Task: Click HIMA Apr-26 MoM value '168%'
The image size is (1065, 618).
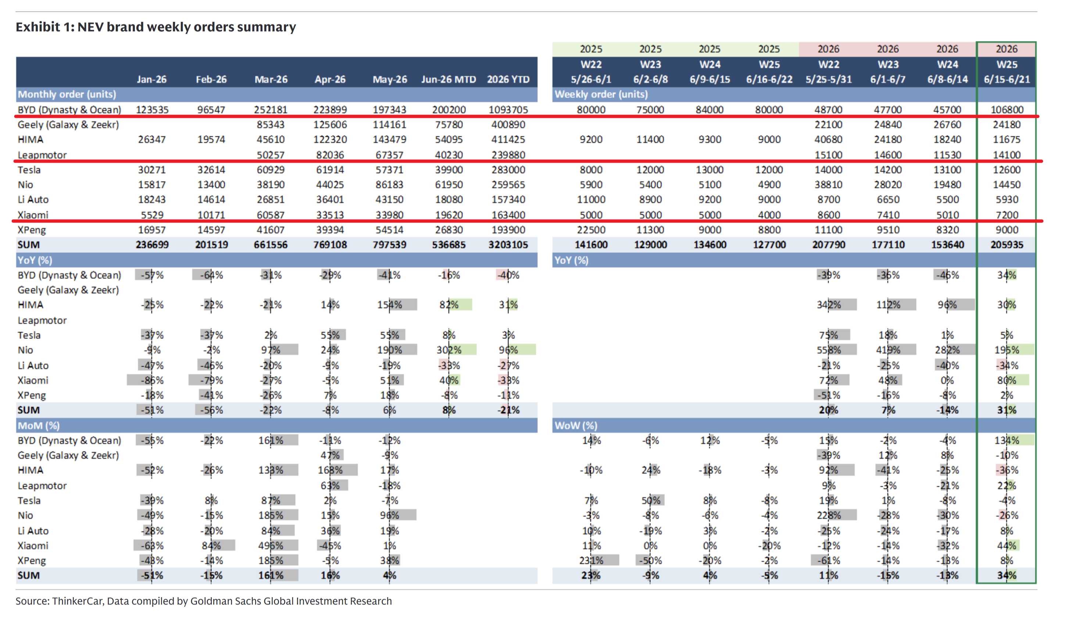Action: click(330, 470)
